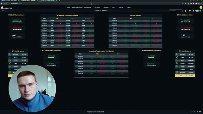The height and width of the screenshot is (114, 203).
Task: Click the pink circle icon near the toggle
Action: tap(193, 11)
